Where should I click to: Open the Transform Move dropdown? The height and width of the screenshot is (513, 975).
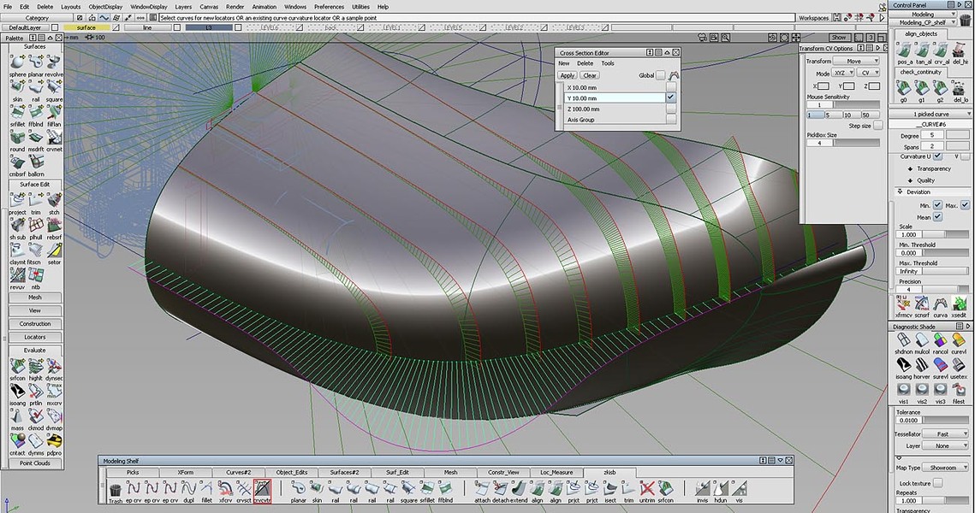(x=857, y=62)
